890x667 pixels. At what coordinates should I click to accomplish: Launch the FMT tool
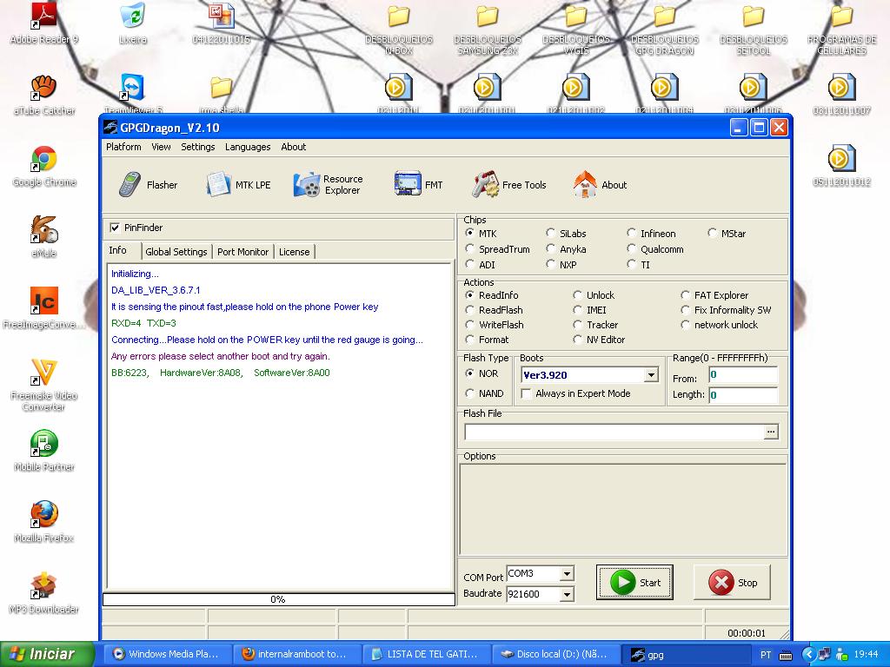(x=418, y=185)
